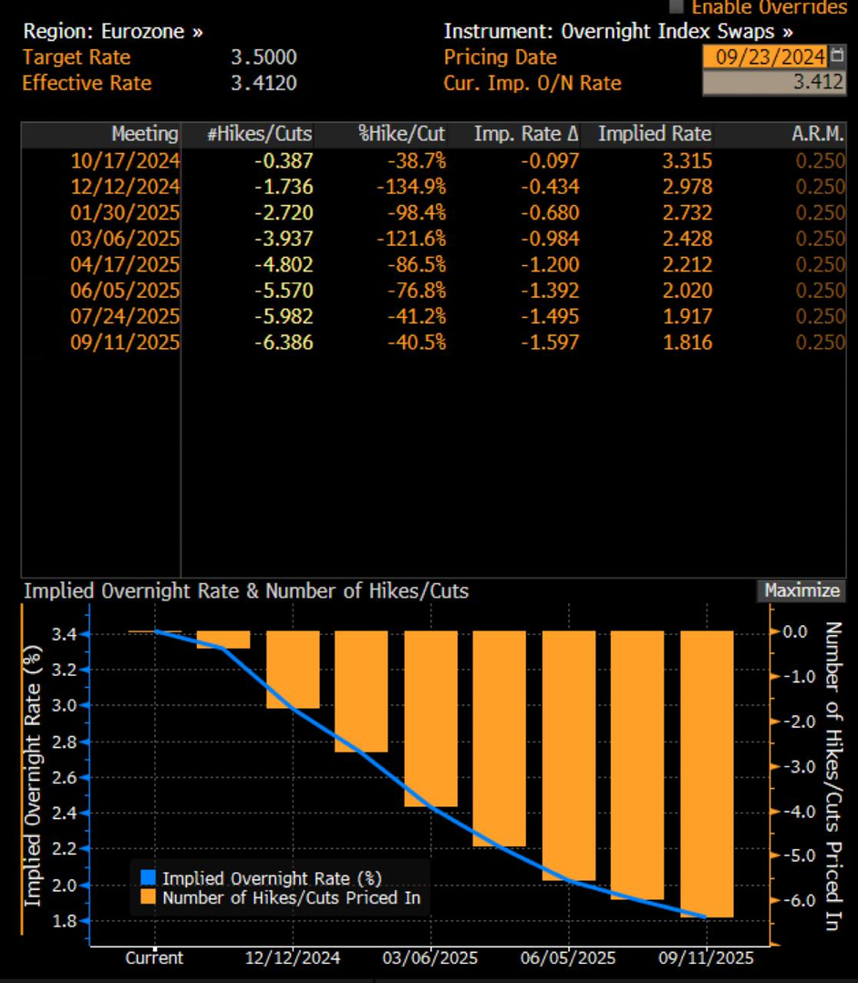Open the 09/11/2025 meeting row
The height and width of the screenshot is (983, 858).
point(125,343)
